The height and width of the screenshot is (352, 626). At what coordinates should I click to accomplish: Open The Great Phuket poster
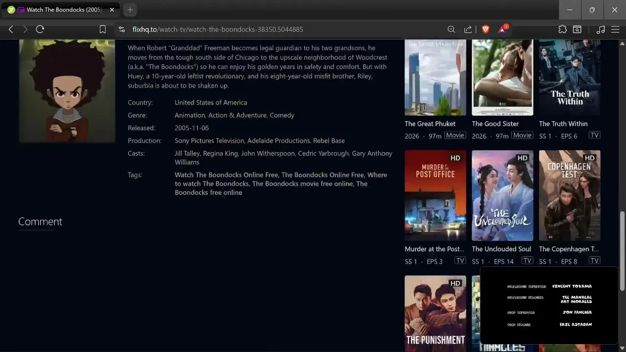435,78
